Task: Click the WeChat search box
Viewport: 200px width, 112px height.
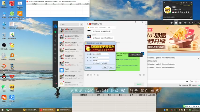Action: click(69, 25)
